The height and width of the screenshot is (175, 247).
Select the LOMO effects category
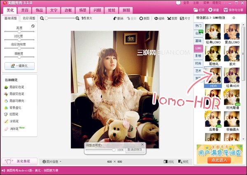pyautogui.click(x=198, y=48)
